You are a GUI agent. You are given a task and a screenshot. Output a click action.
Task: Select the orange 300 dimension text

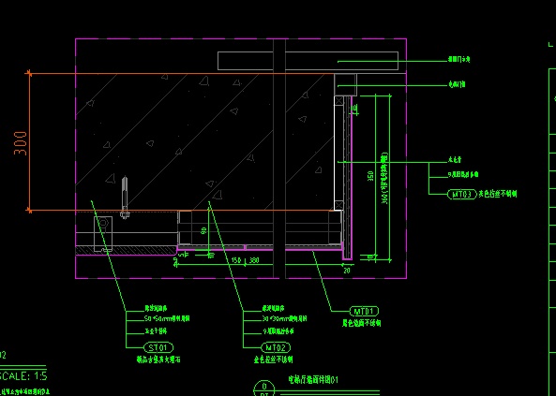tap(21, 143)
